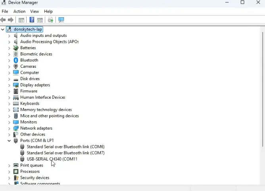Collapse the donskytech-lap root node
Screen dimensions: 265x191
(2, 29)
